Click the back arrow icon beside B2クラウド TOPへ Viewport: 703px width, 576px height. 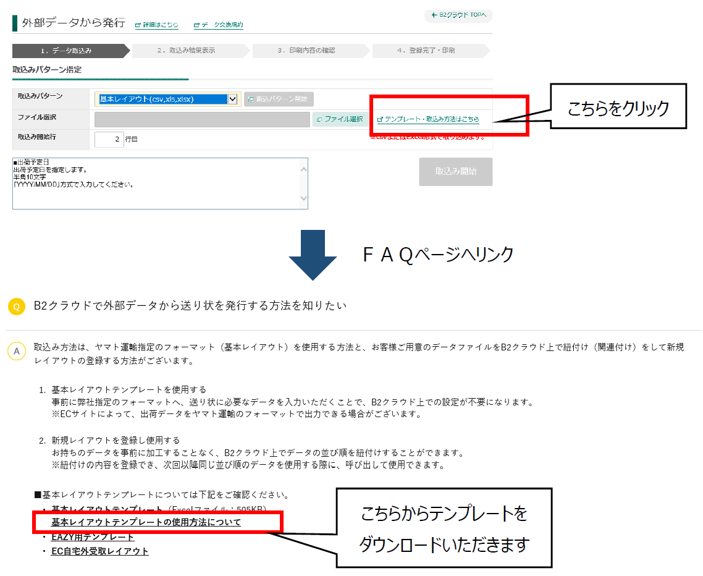434,15
